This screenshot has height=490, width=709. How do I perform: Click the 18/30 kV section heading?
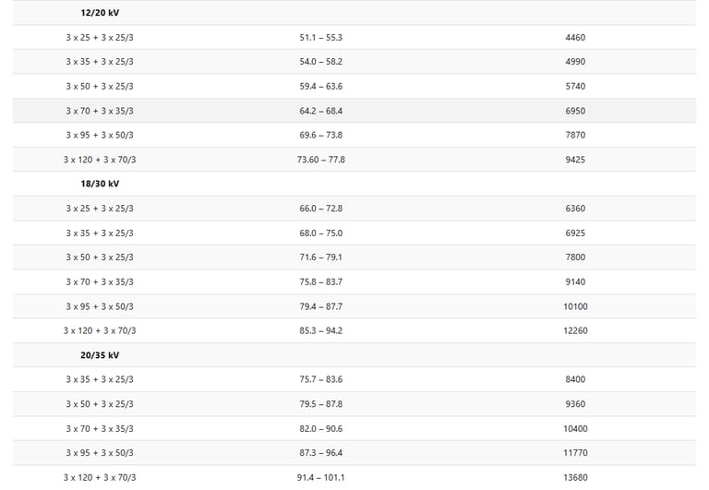(100, 184)
